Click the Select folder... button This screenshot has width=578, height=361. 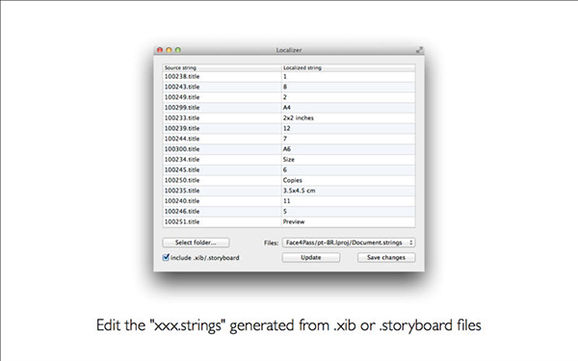pyautogui.click(x=196, y=243)
